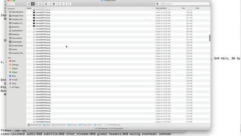Switch to icon view in Finder toolbar
The width and height of the screenshot is (241, 136).
point(29,4)
